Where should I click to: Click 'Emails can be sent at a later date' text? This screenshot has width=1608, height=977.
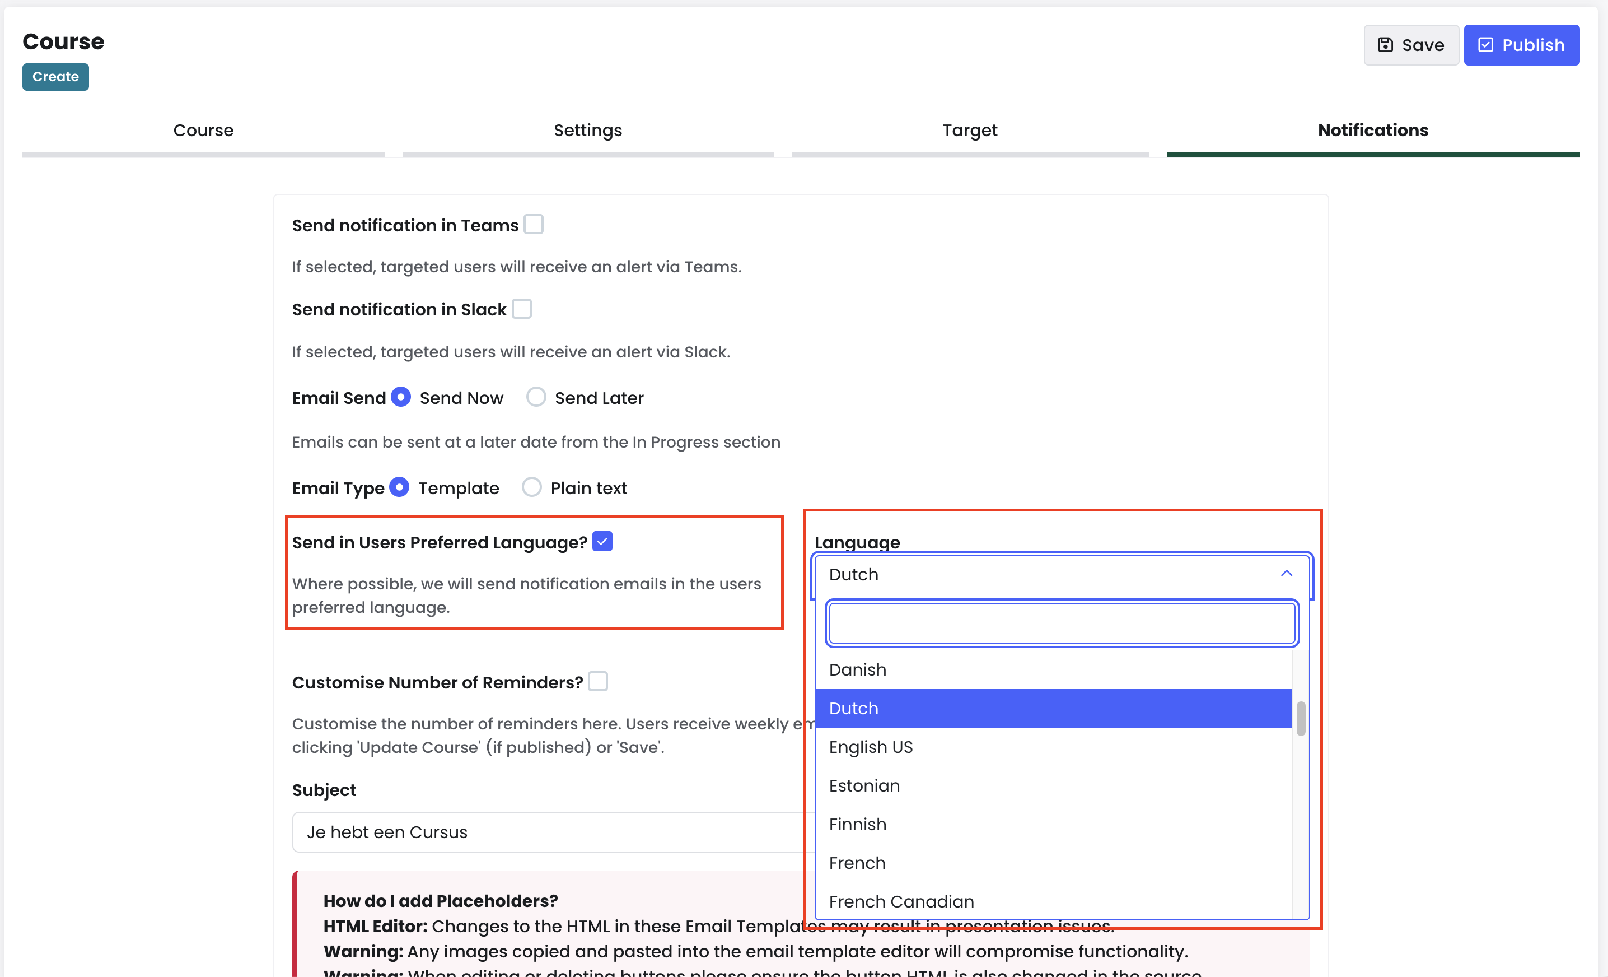[x=536, y=442]
